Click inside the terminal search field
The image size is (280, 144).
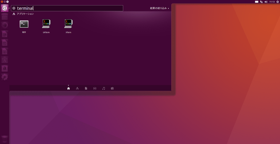click(x=67, y=8)
